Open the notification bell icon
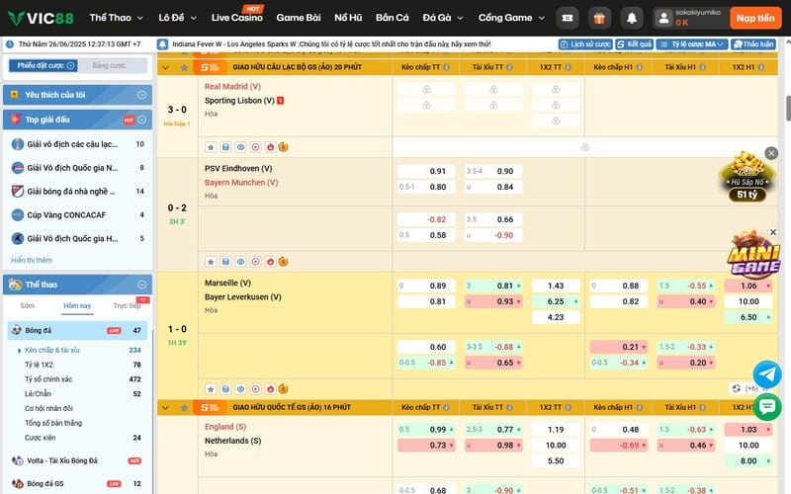Screen dimensions: 791x494 [631, 18]
